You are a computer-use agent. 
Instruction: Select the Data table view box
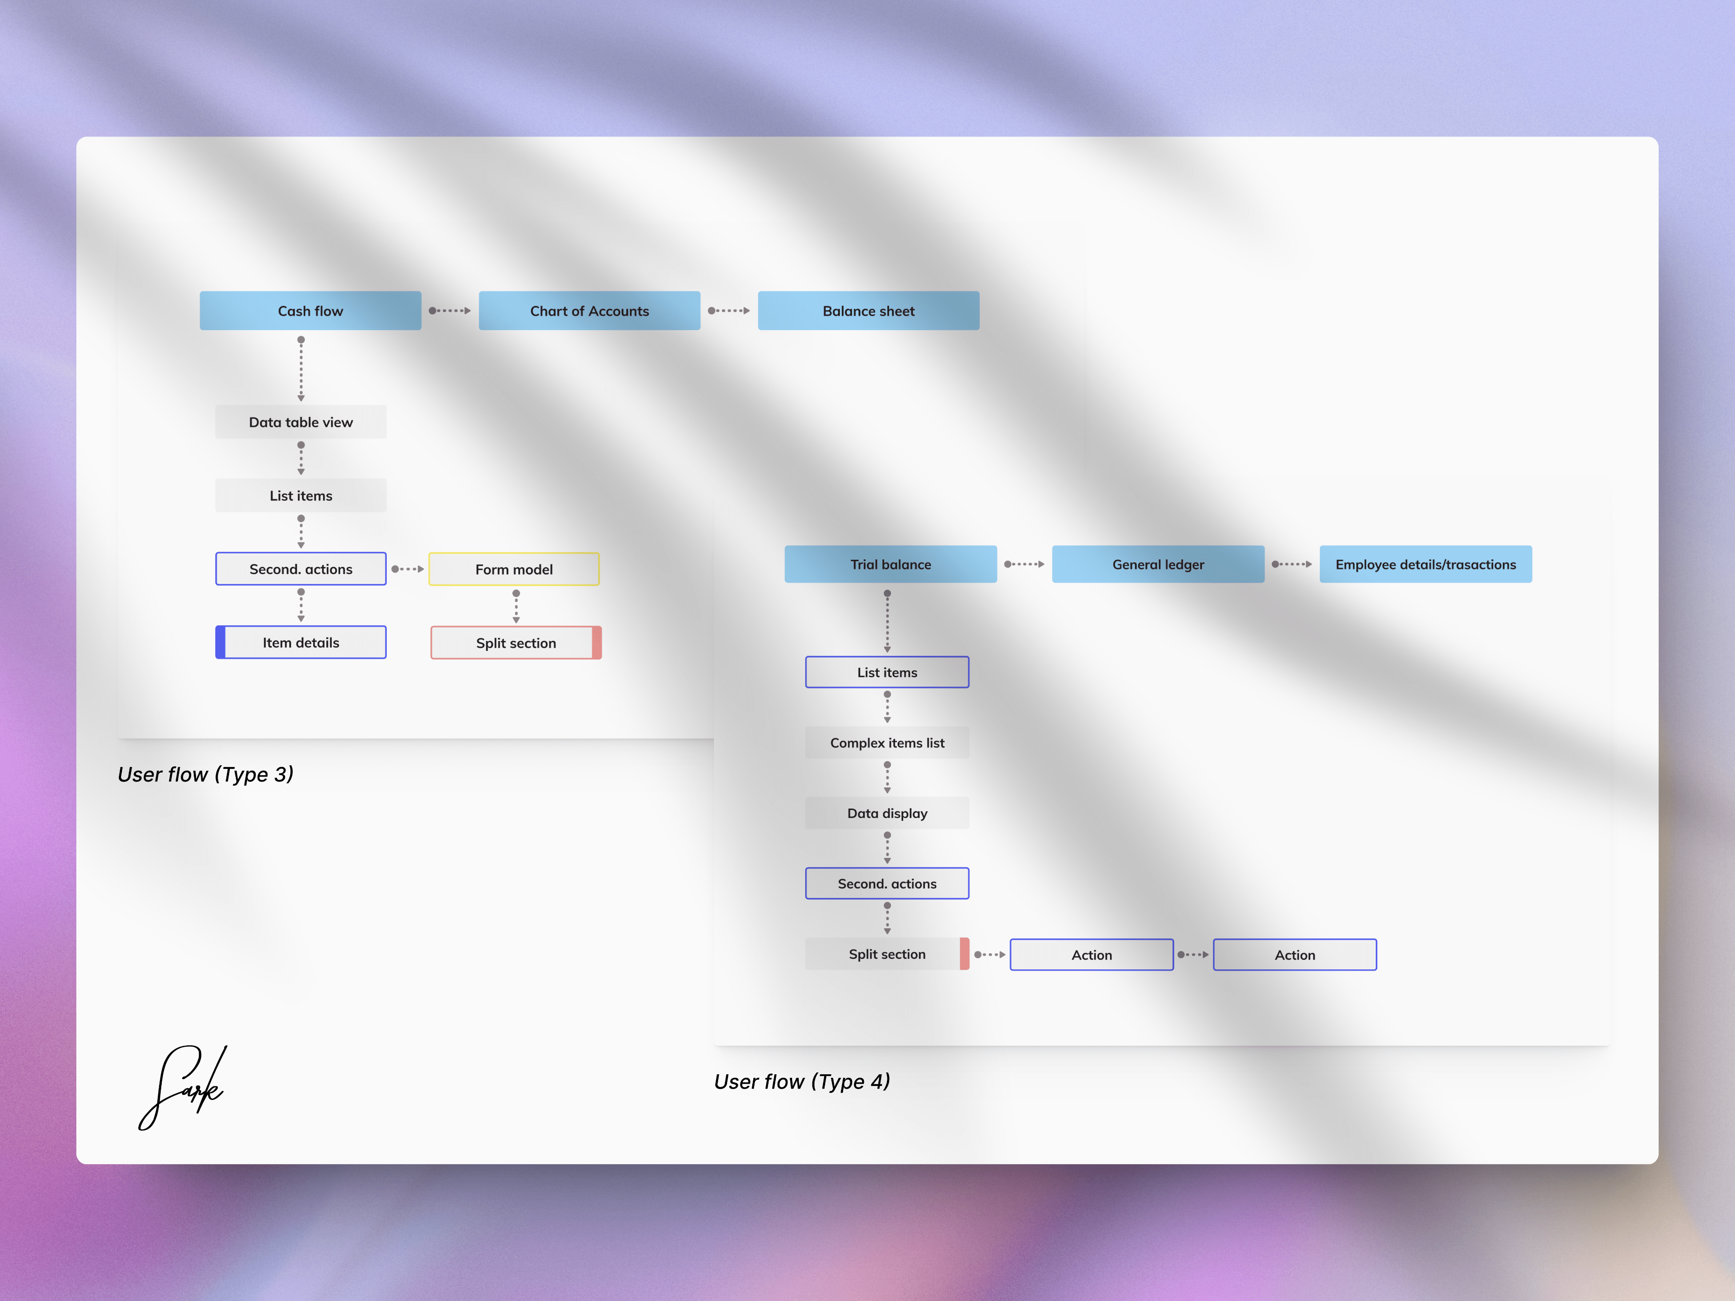click(x=300, y=422)
